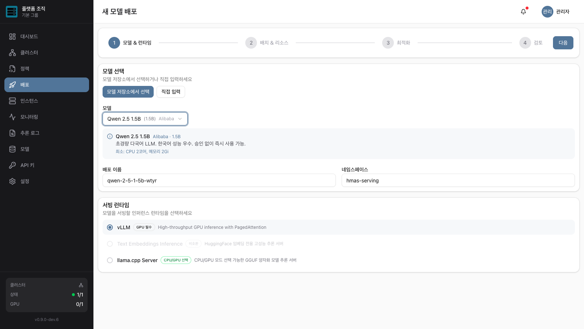Switch to the 직접 입력 tab
584x329 pixels.
(x=171, y=92)
